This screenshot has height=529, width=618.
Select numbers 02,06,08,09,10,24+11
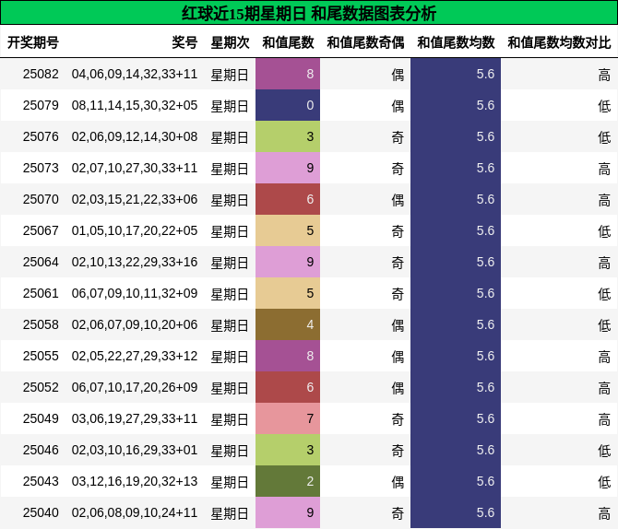pos(135,512)
